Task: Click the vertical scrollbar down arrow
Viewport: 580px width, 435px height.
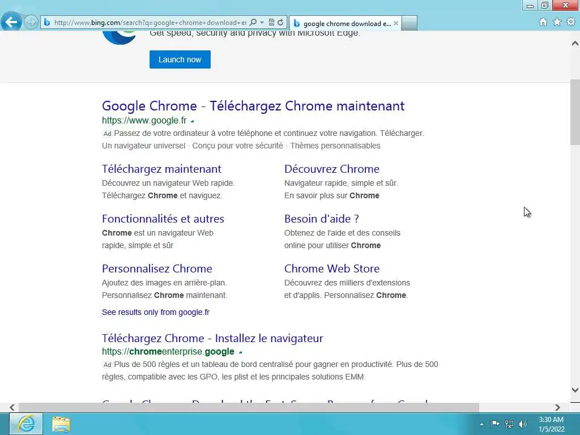Action: (575, 390)
